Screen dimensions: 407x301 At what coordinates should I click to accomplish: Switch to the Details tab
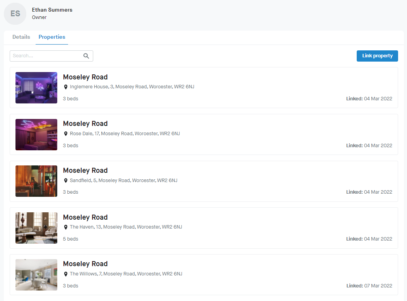point(21,37)
